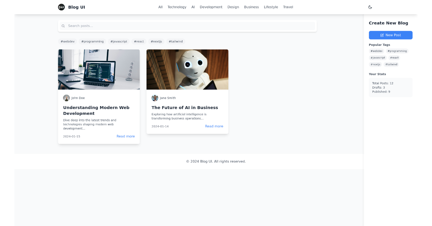Viewport: 432px width, 226px height.
Task: Open John Doe's avatar image
Action: coord(67,98)
